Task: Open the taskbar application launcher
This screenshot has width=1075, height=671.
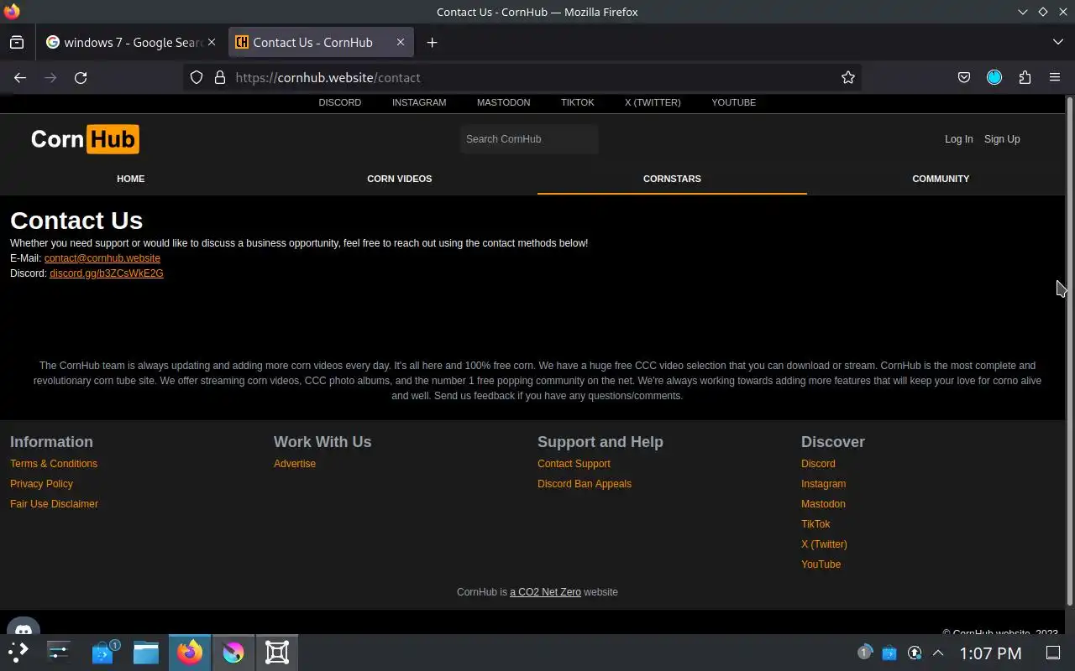Action: (x=18, y=652)
